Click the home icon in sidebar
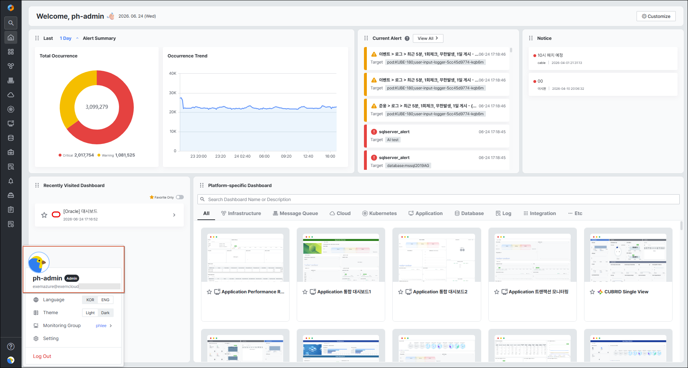This screenshot has height=368, width=688. coord(11,37)
